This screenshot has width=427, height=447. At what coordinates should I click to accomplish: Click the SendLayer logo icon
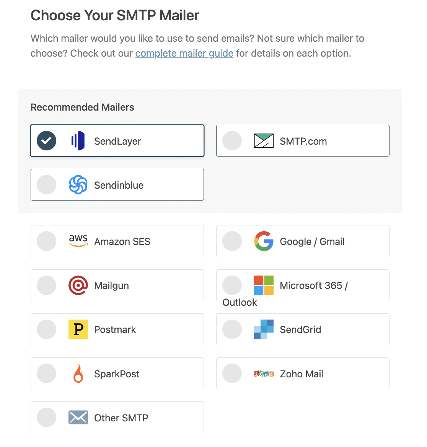point(78,140)
